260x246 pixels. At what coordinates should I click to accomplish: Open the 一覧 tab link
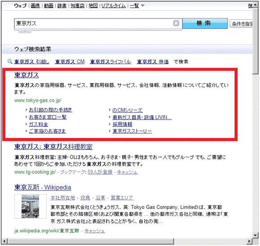point(134,6)
